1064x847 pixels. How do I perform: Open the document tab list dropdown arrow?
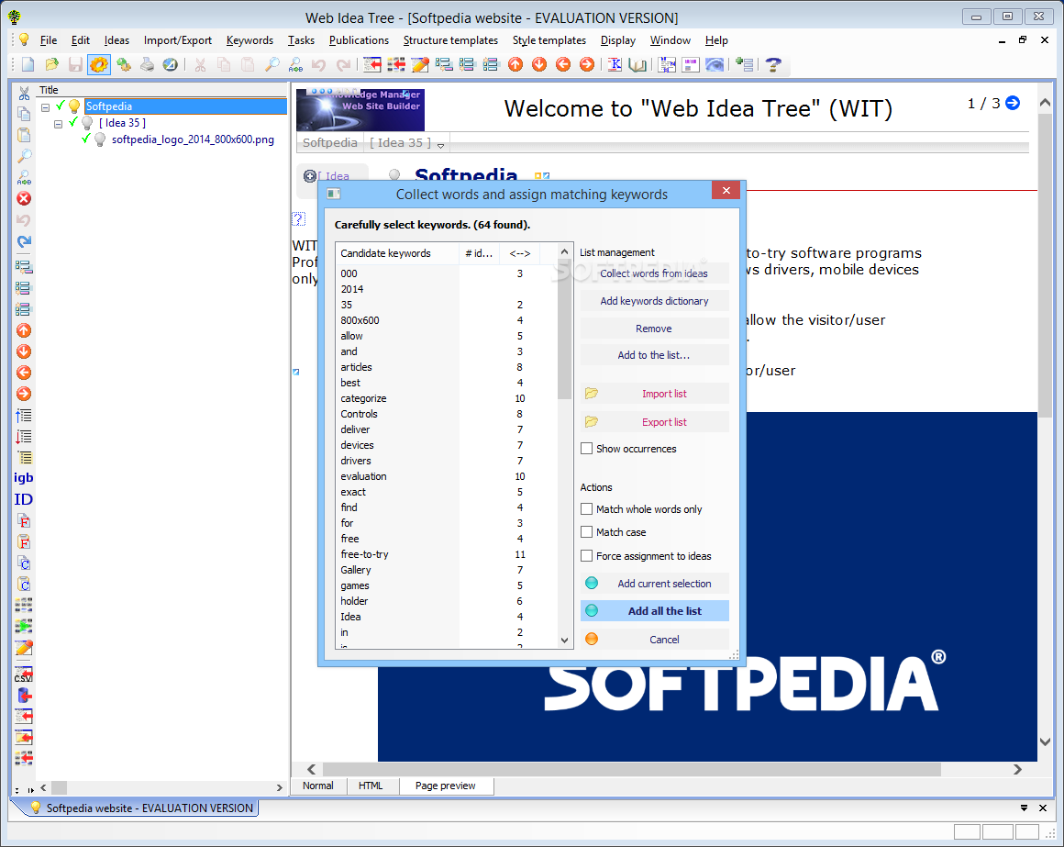(1024, 808)
